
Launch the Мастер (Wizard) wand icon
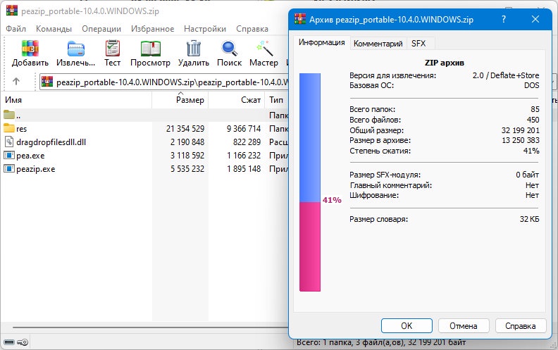coord(264,49)
